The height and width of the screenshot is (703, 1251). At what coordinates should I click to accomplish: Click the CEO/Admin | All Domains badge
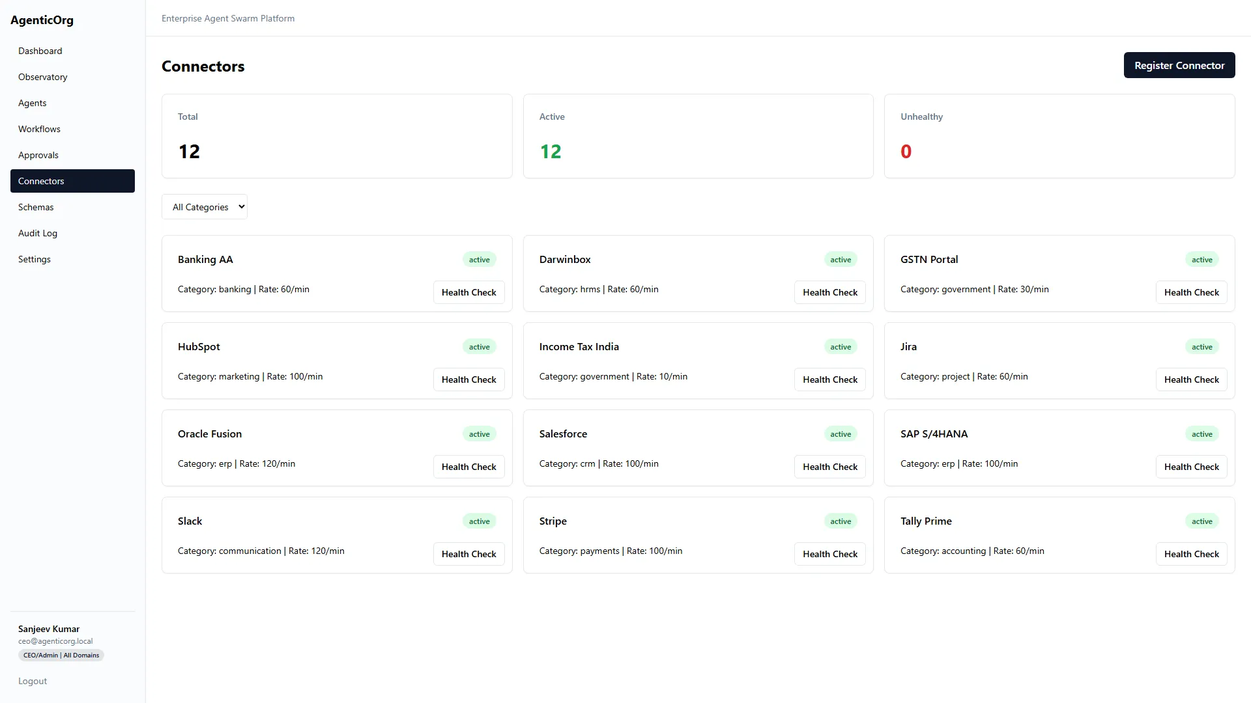coord(61,655)
